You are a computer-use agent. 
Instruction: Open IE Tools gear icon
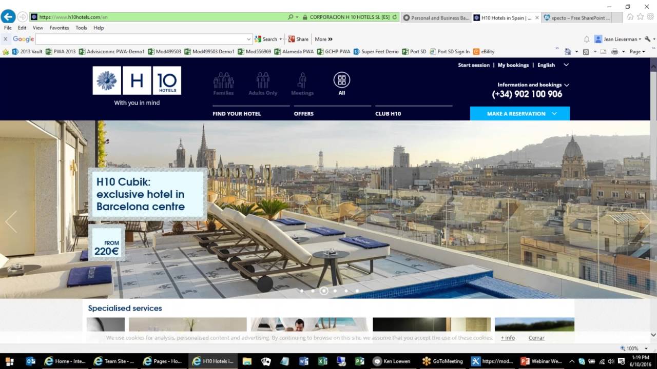pyautogui.click(x=650, y=17)
